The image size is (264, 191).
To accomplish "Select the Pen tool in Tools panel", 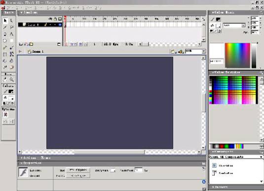I will coord(5,34).
